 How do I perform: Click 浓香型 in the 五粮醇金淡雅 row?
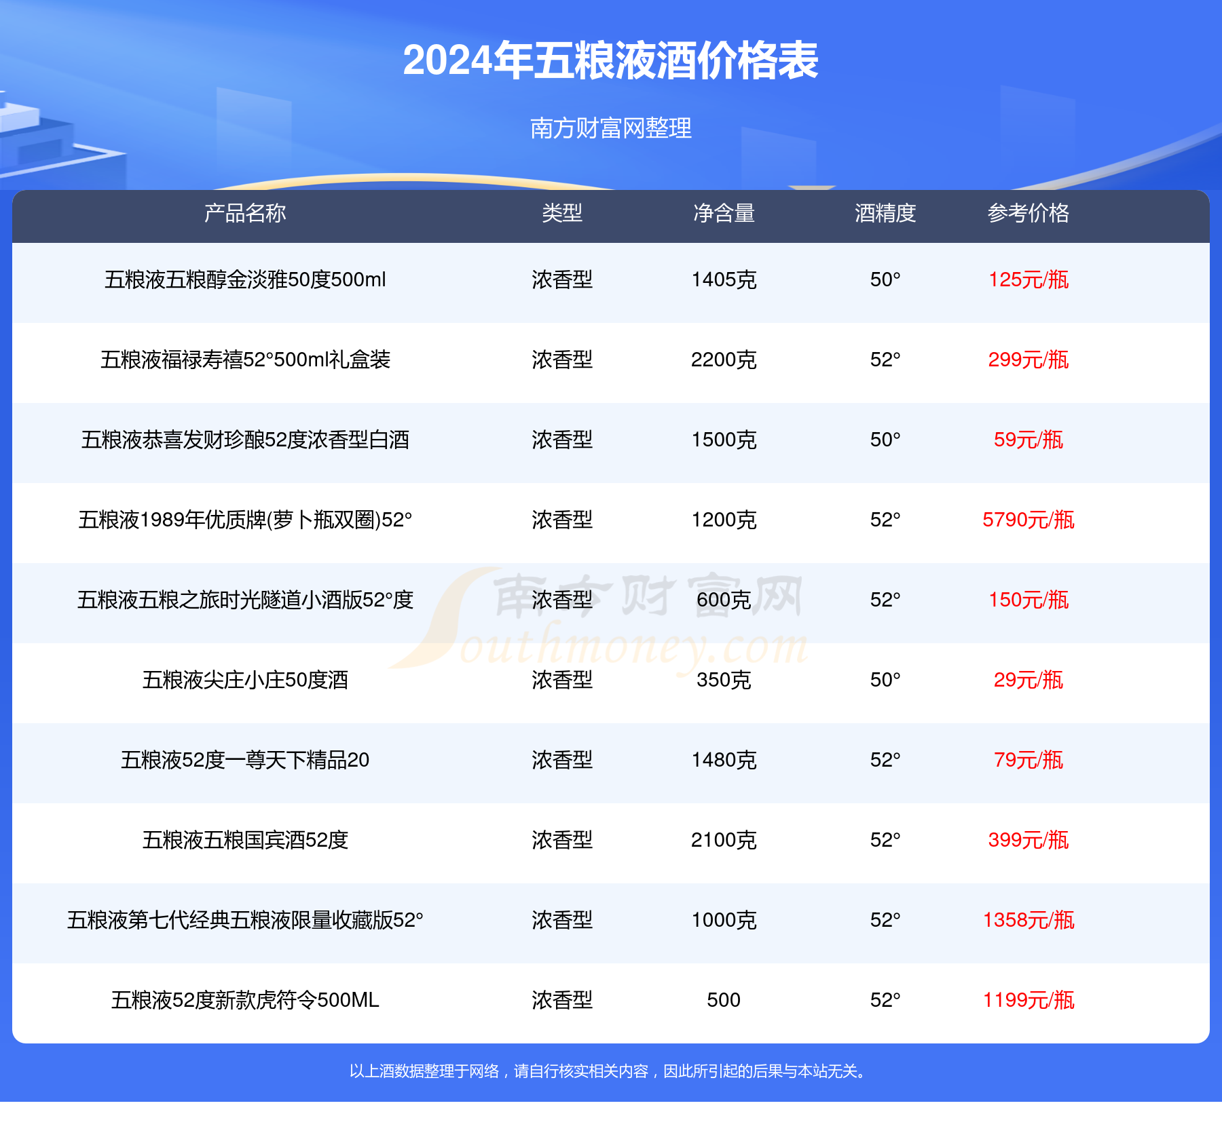[x=562, y=280]
